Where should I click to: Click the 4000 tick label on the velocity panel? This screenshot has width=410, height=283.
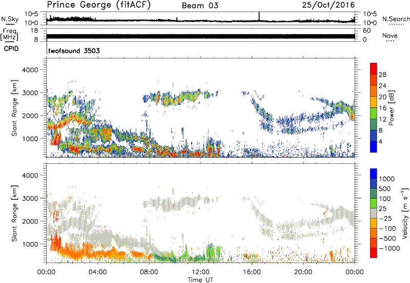click(x=30, y=175)
